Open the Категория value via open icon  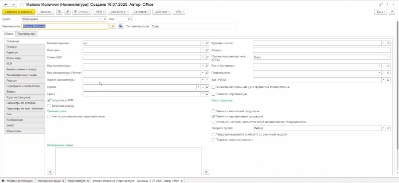click(x=207, y=51)
